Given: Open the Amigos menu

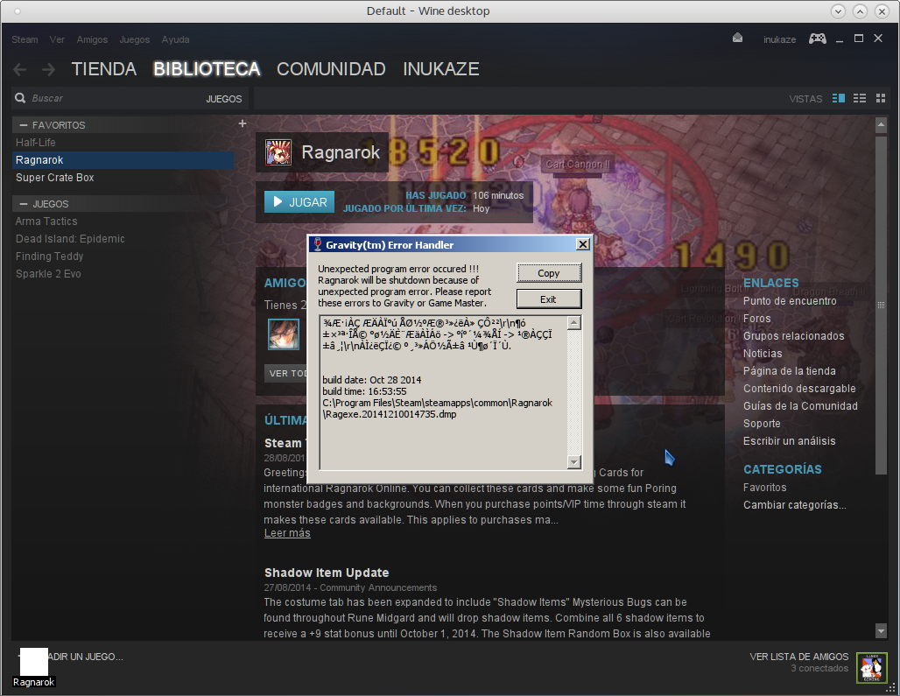Looking at the screenshot, I should 92,39.
